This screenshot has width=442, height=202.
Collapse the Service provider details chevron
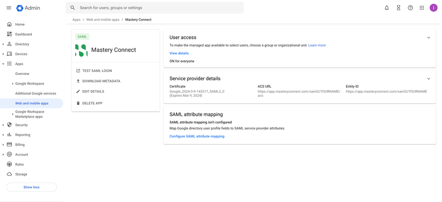[x=428, y=79]
